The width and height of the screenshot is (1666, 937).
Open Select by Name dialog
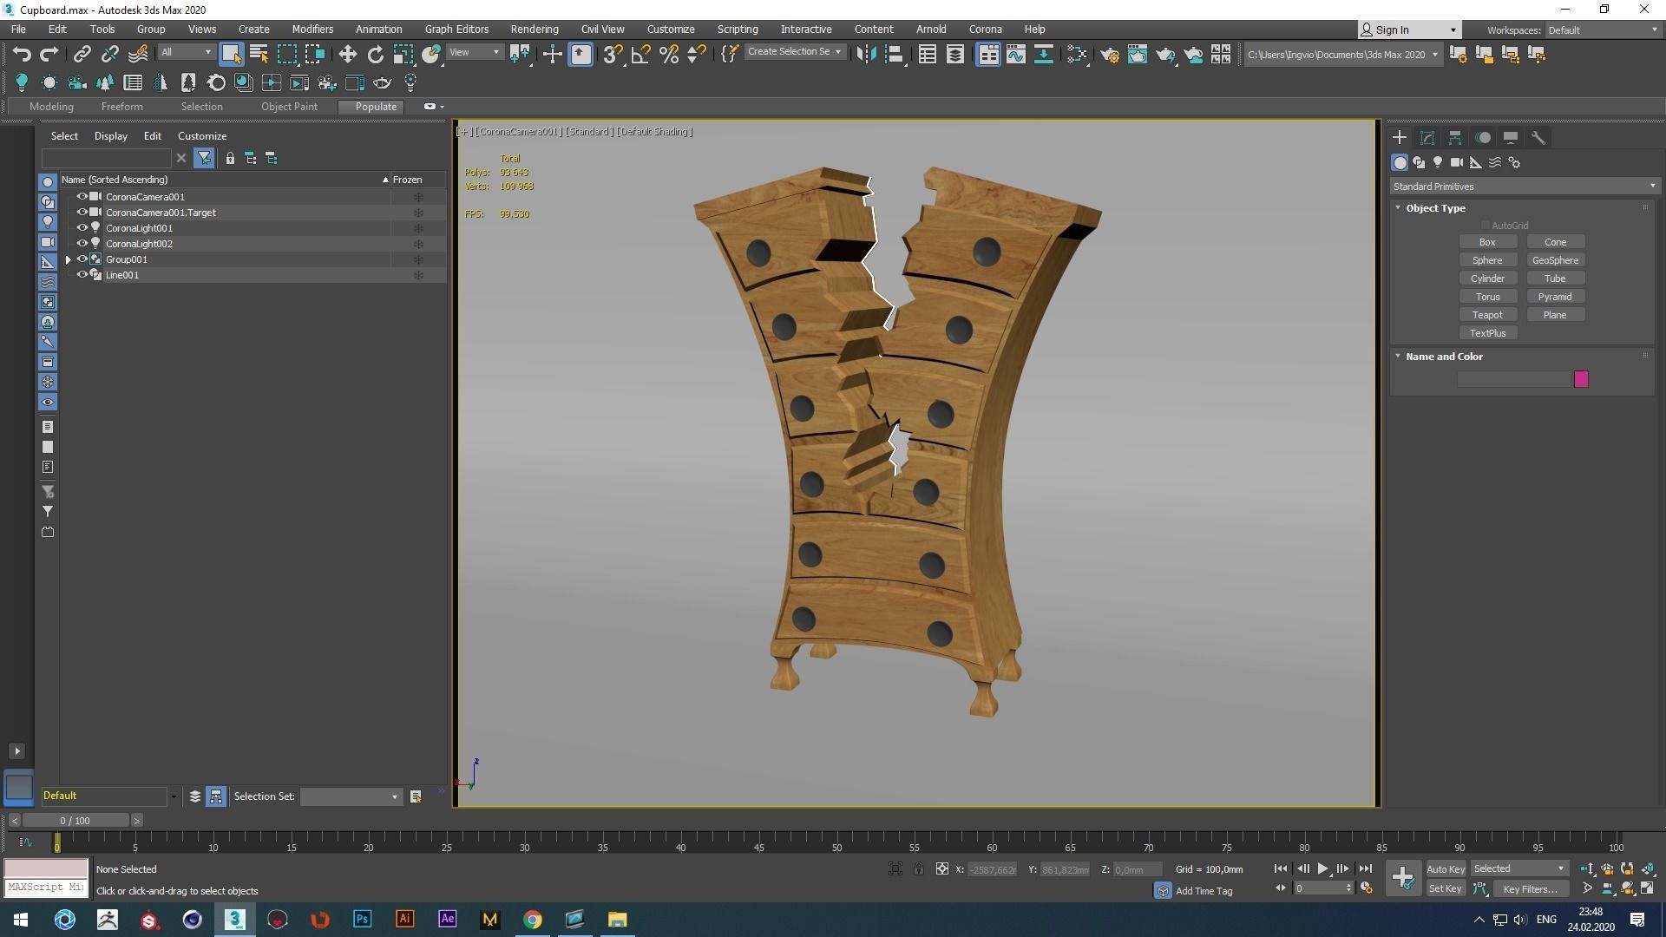point(259,55)
